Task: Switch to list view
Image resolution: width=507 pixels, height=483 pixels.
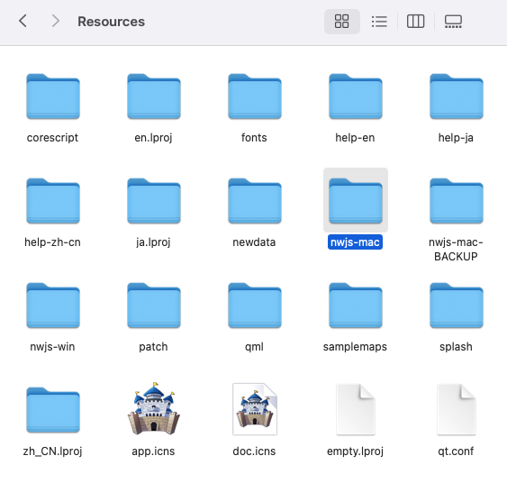Action: point(379,22)
